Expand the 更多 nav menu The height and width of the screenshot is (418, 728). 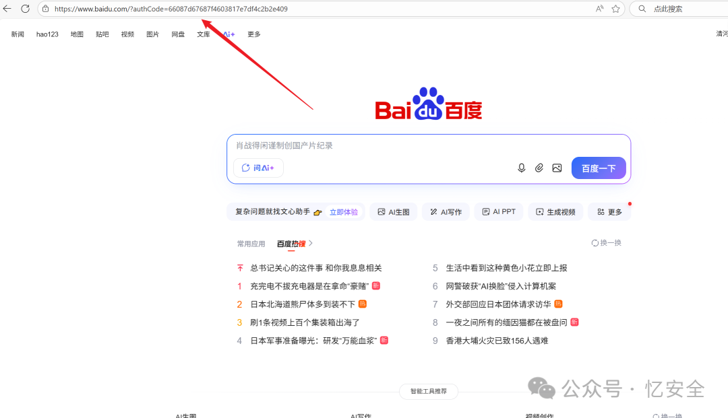tap(254, 34)
